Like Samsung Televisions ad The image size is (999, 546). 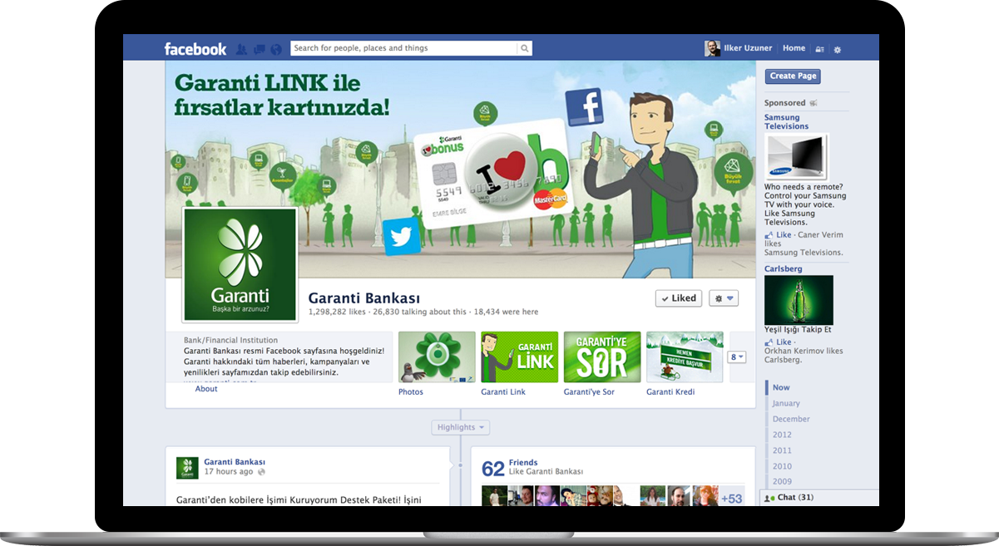tap(783, 235)
